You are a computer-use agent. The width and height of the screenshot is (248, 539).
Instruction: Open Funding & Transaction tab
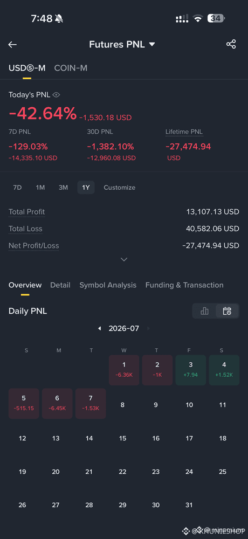coord(184,285)
